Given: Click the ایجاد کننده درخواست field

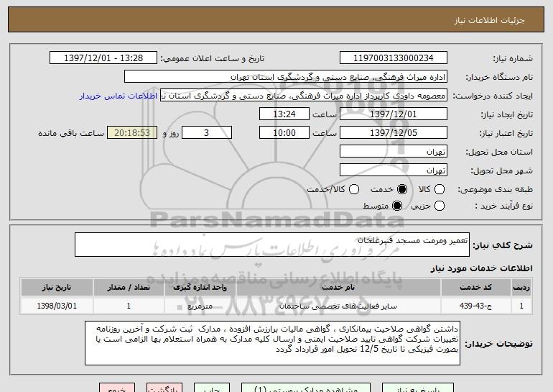Looking at the screenshot, I should point(304,96).
